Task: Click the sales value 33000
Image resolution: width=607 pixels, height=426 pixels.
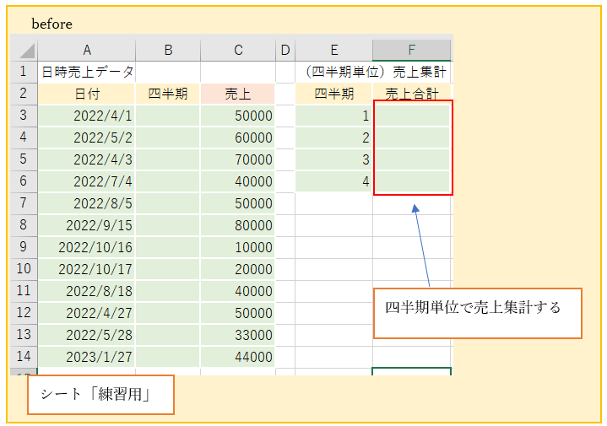Action: click(238, 335)
